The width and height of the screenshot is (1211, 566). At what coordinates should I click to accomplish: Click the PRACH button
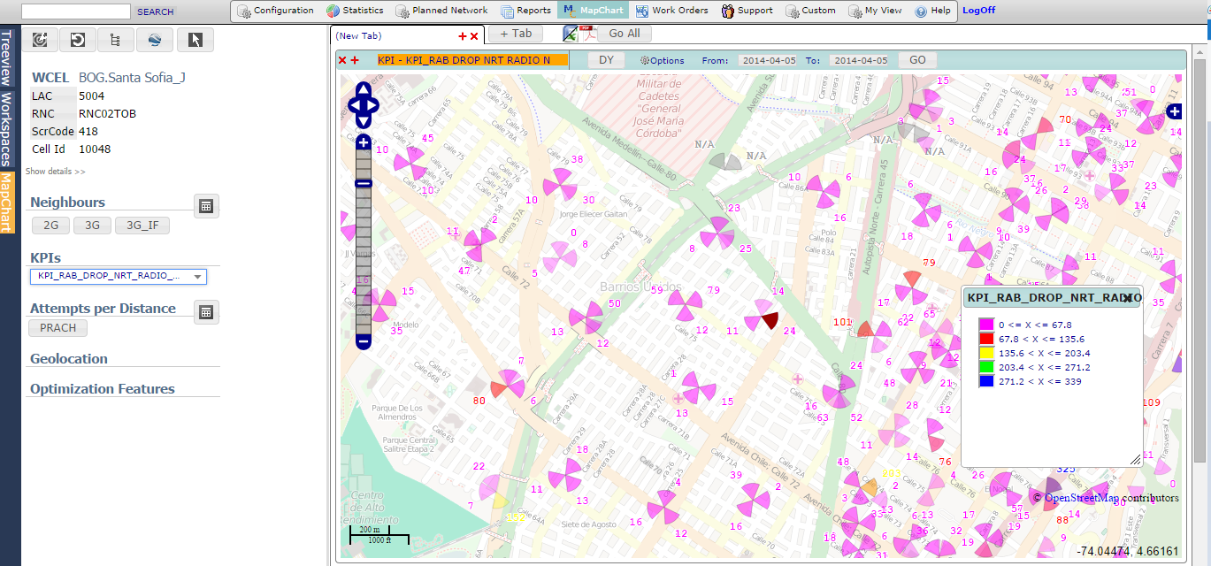pyautogui.click(x=58, y=328)
